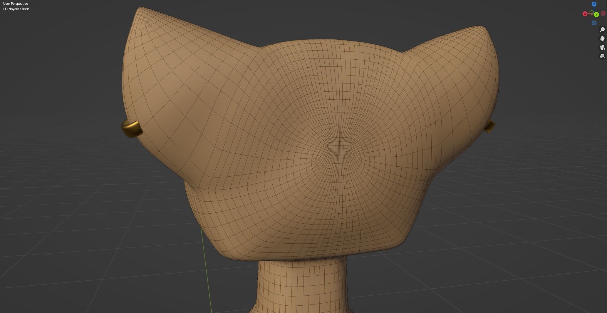Image resolution: width=607 pixels, height=313 pixels.
Task: Select the negative X axis gizmo circle
Action: point(603,13)
